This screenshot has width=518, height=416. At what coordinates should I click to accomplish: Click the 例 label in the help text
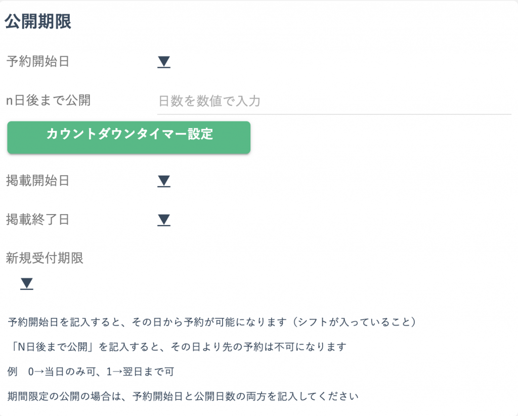tap(13, 371)
